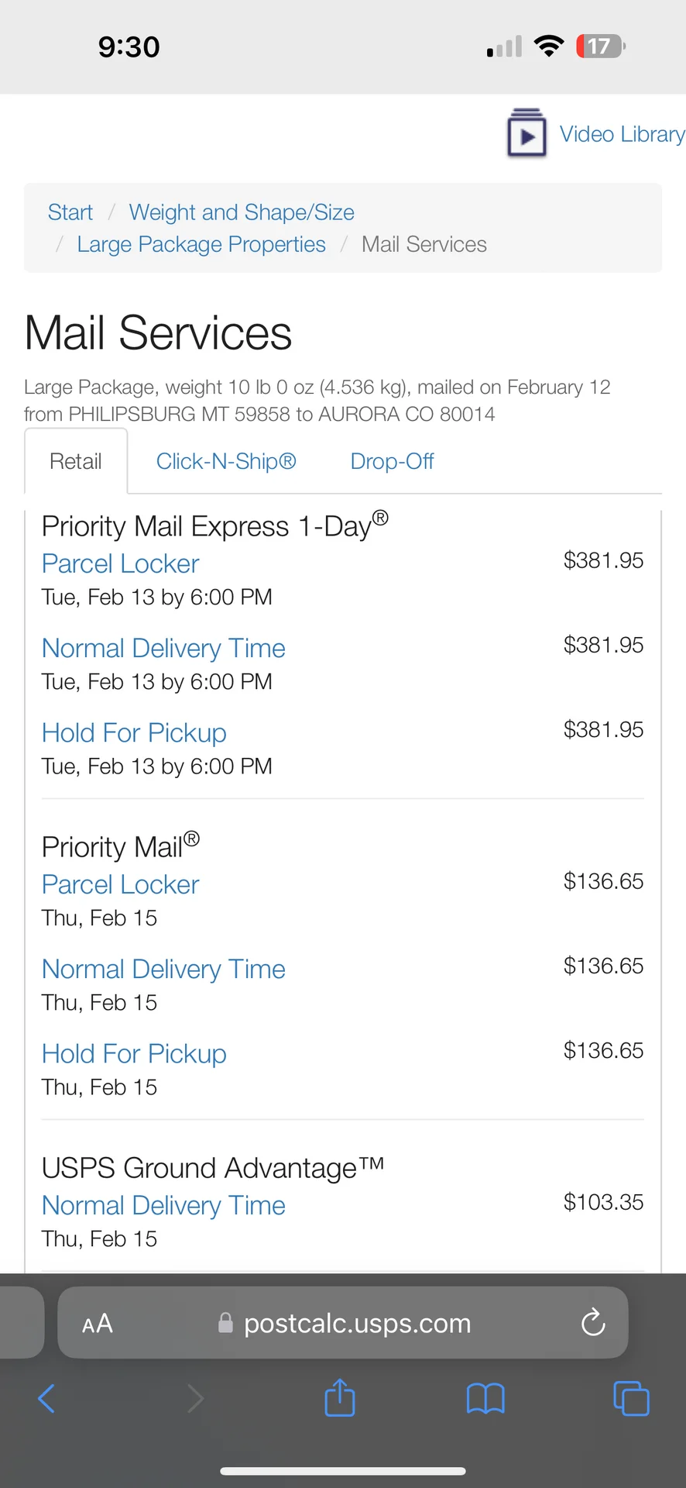Viewport: 686px width, 1488px height.
Task: Open the Video Library play icon
Action: click(527, 134)
